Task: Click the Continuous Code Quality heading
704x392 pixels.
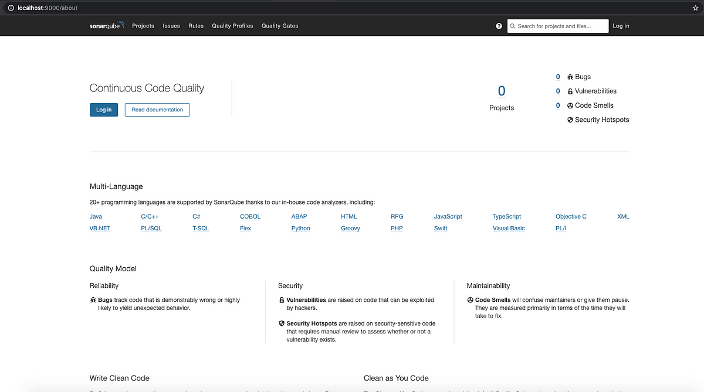Action: pos(147,88)
